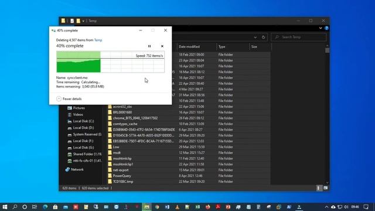
Task: Open the File Explorer help icon
Action: (326, 28)
